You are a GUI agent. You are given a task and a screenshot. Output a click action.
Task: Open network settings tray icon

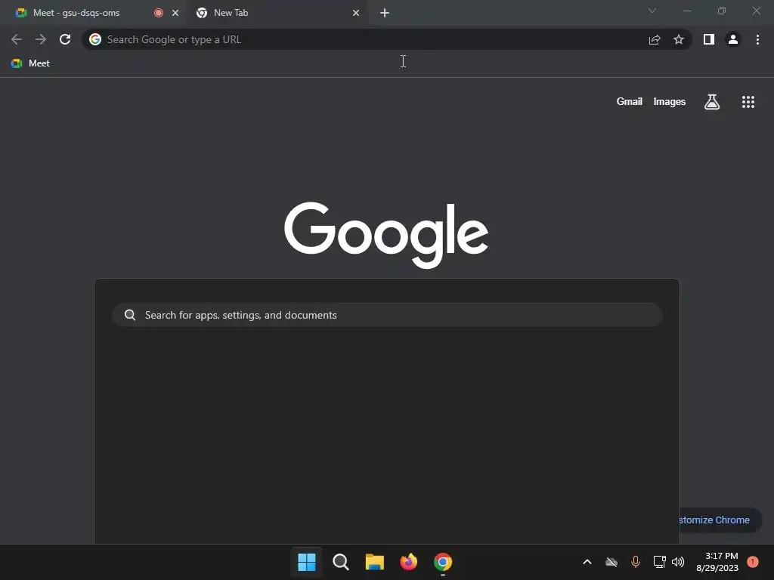click(x=659, y=562)
